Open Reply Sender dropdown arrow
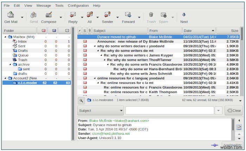246x151 pixels. click(117, 18)
